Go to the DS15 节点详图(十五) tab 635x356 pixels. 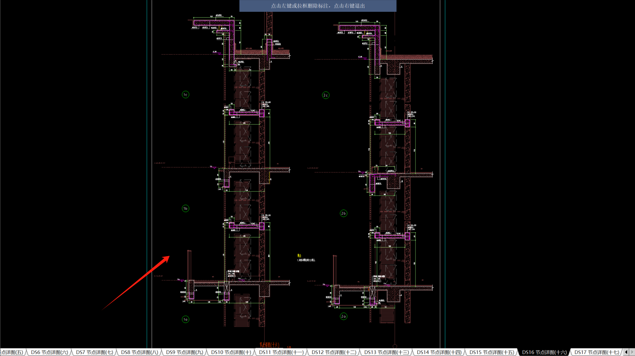click(492, 352)
